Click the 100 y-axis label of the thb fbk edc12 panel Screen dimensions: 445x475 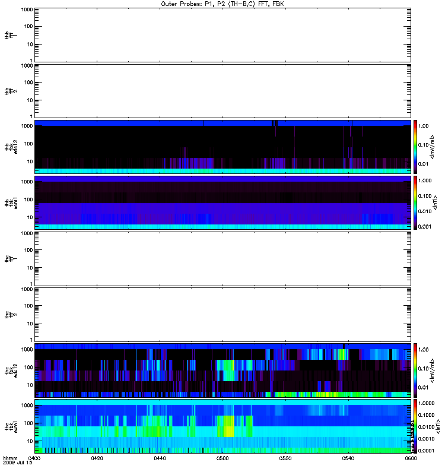coord(28,144)
